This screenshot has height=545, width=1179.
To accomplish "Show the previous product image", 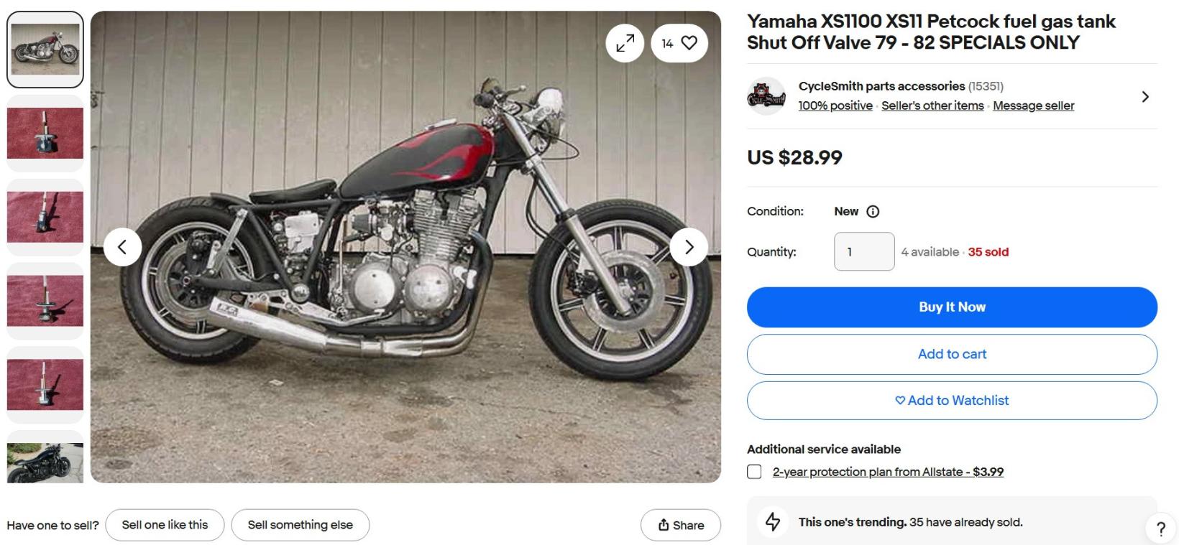I will [122, 247].
